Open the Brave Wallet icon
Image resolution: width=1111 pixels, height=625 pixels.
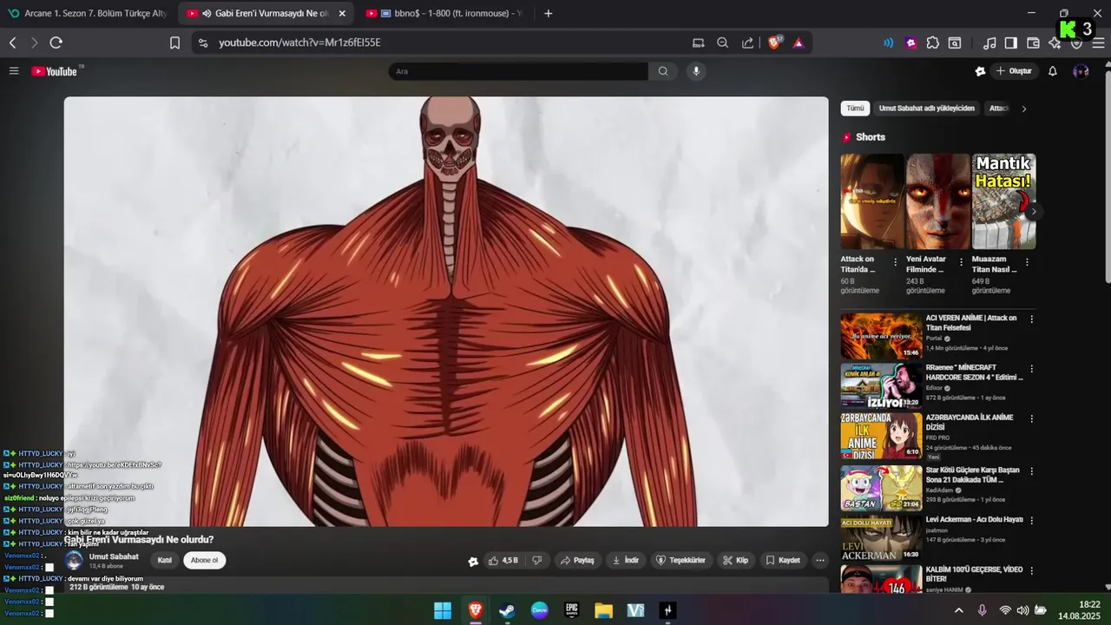pos(1033,43)
